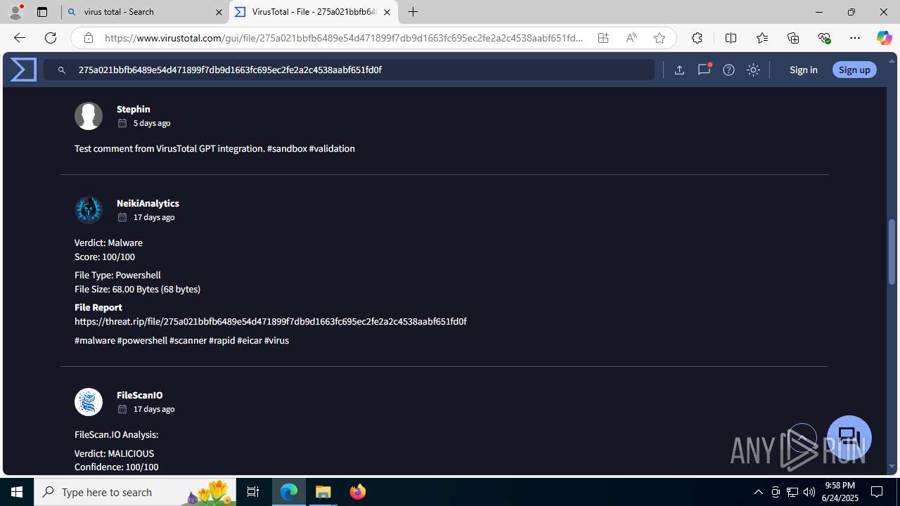Screen dimensions: 900x506
Task: Click the browser address bar URL
Action: (344, 38)
